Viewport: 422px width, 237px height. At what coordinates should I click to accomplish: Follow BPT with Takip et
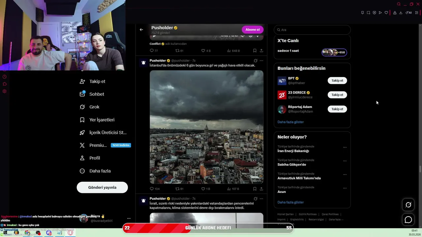pos(337,80)
